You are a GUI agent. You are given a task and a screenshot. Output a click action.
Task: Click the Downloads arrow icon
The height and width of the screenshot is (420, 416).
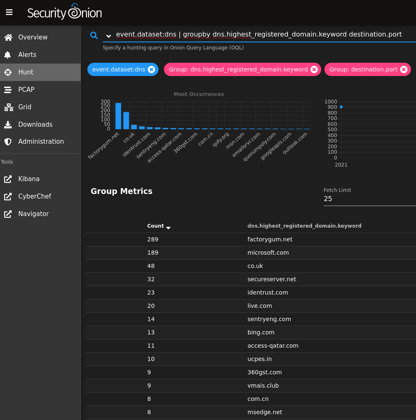click(8, 125)
